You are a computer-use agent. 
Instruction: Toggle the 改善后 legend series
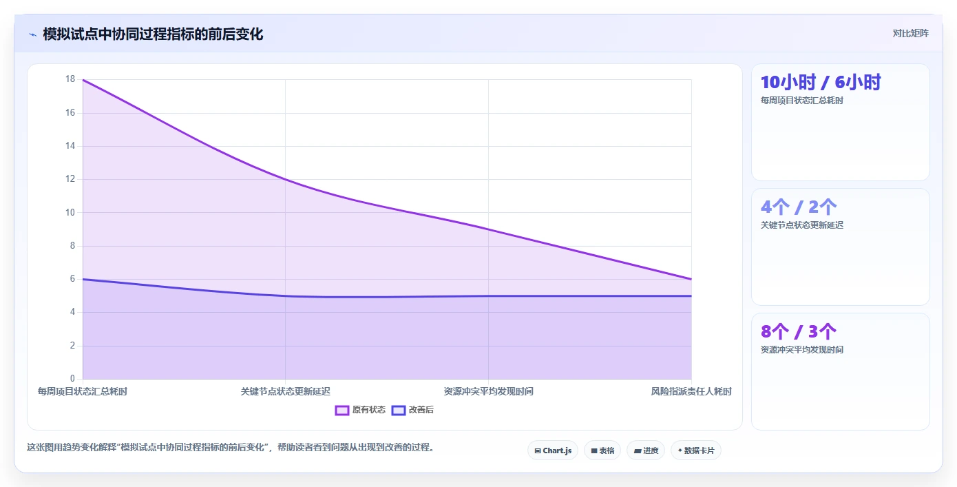click(x=412, y=410)
